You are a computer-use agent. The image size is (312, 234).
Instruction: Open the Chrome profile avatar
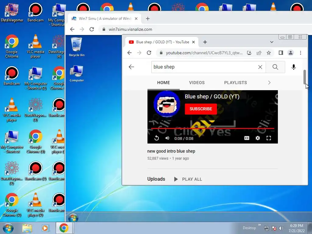click(290, 53)
